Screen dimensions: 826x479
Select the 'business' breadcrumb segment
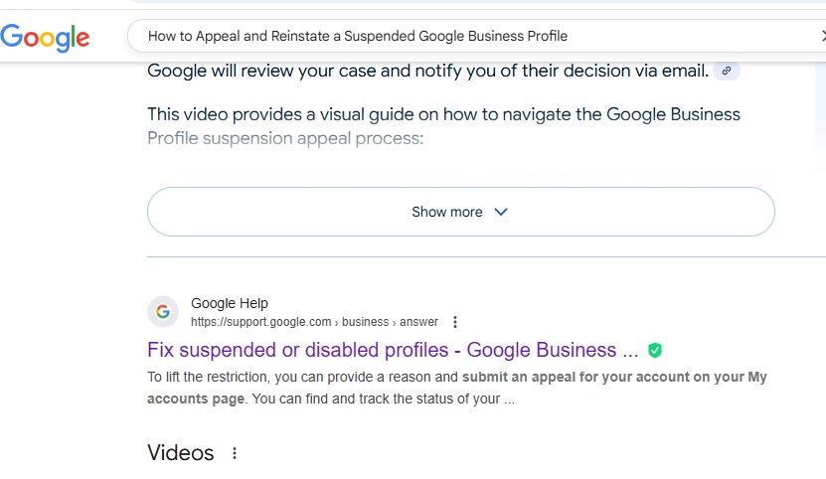pos(365,322)
